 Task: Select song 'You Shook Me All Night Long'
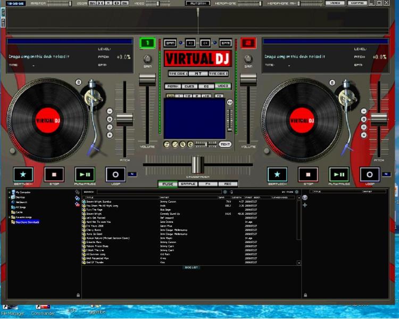(x=102, y=206)
